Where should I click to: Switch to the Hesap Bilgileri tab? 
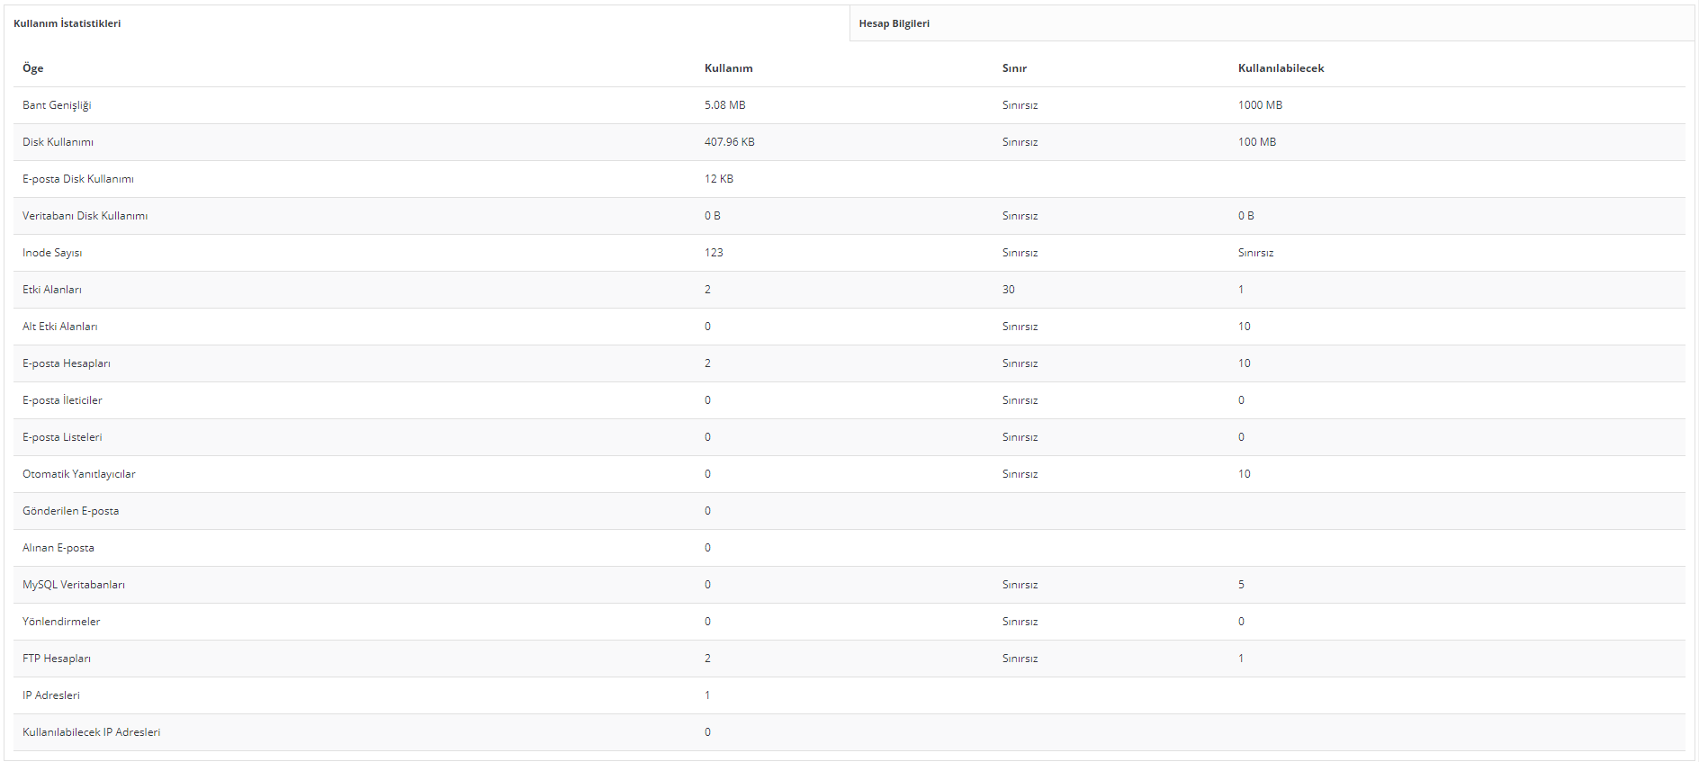click(894, 23)
